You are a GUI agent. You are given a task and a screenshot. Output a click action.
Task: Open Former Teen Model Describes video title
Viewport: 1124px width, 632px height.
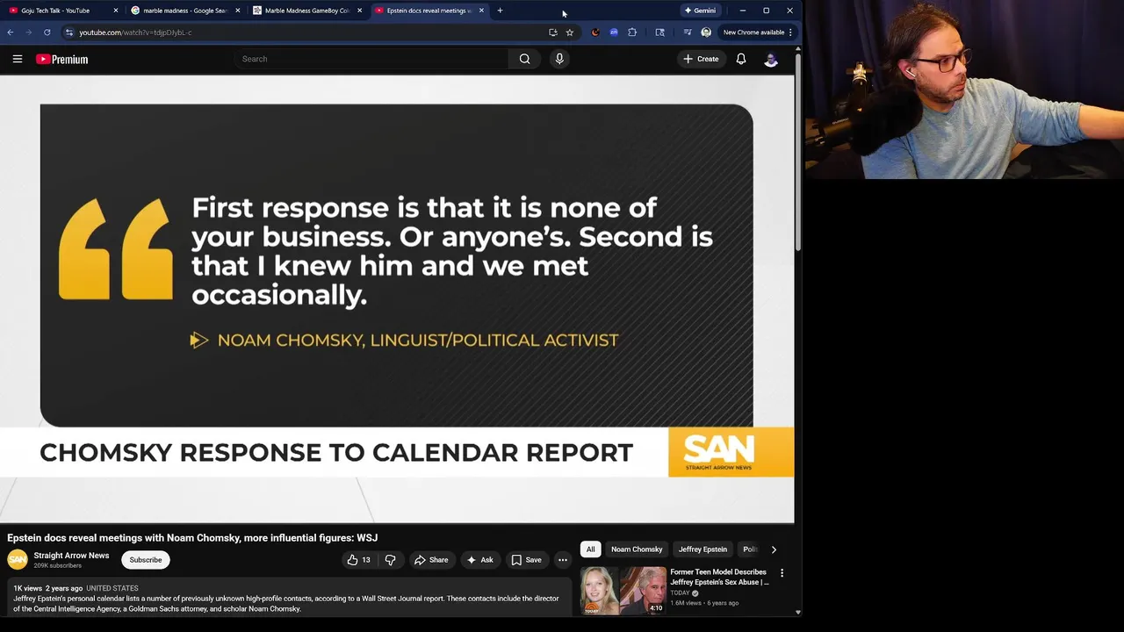pos(719,577)
